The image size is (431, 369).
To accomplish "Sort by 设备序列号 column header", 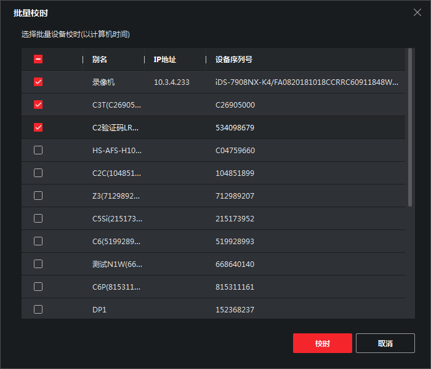I will pyautogui.click(x=233, y=60).
